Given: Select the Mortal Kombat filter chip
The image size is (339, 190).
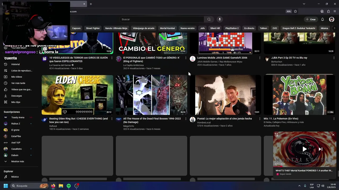Looking at the screenshot, I should (167, 28).
